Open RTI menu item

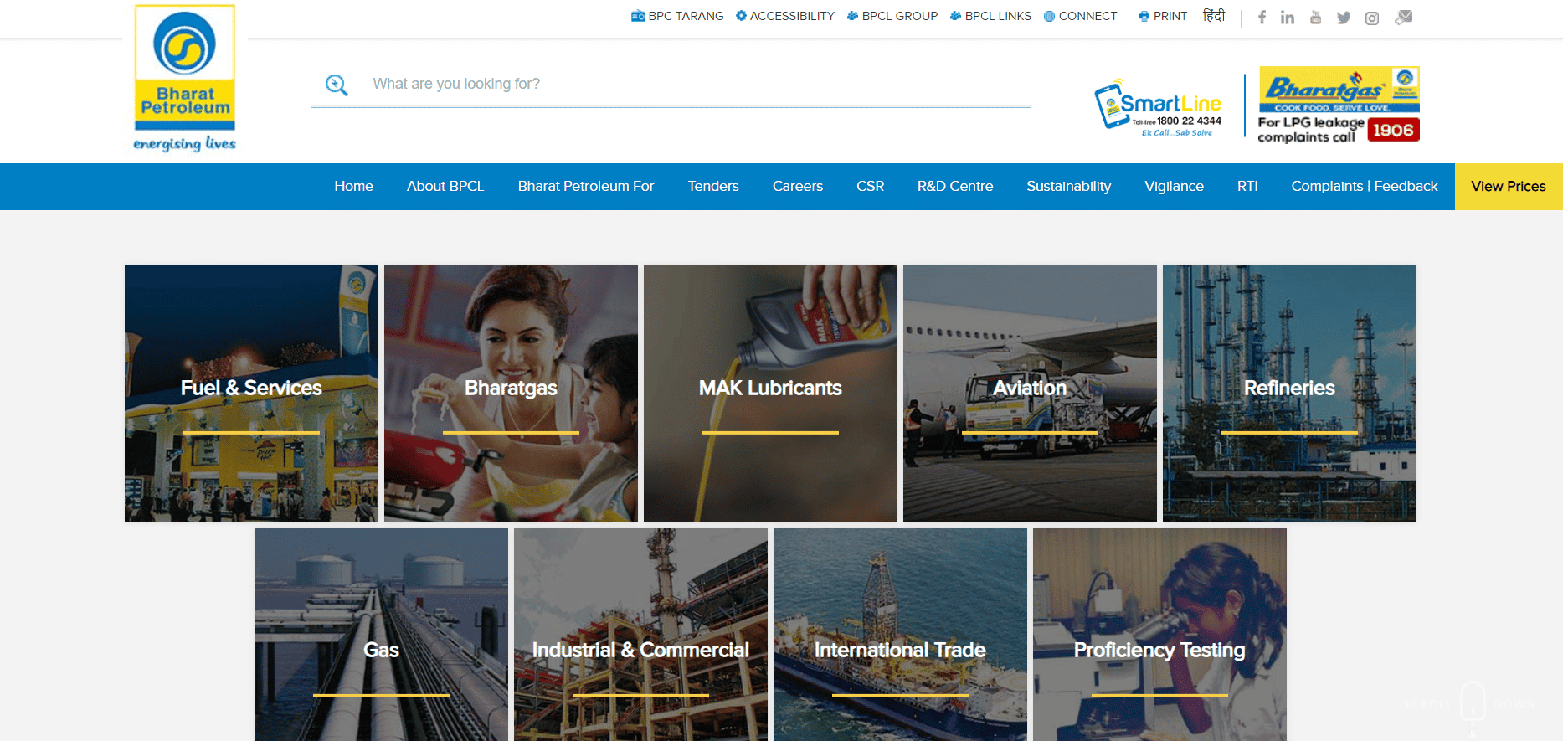pos(1247,186)
